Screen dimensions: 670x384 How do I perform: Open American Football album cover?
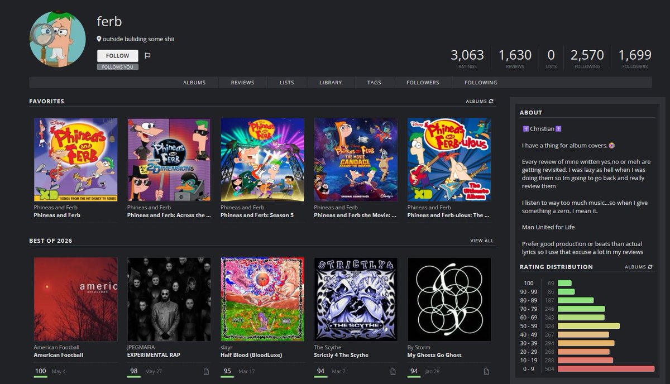point(75,299)
